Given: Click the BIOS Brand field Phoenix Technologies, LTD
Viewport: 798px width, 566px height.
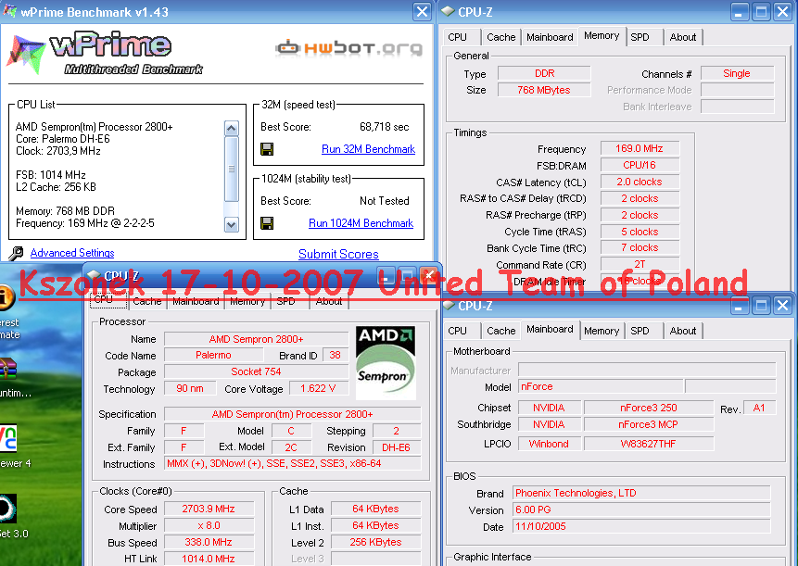Looking at the screenshot, I should (x=641, y=493).
